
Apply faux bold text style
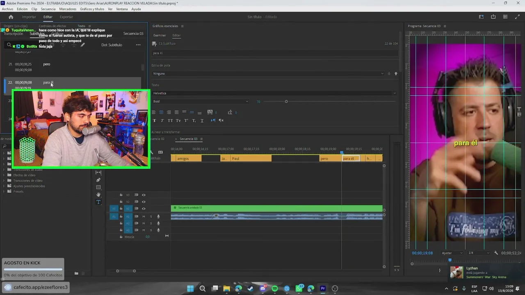(154, 120)
